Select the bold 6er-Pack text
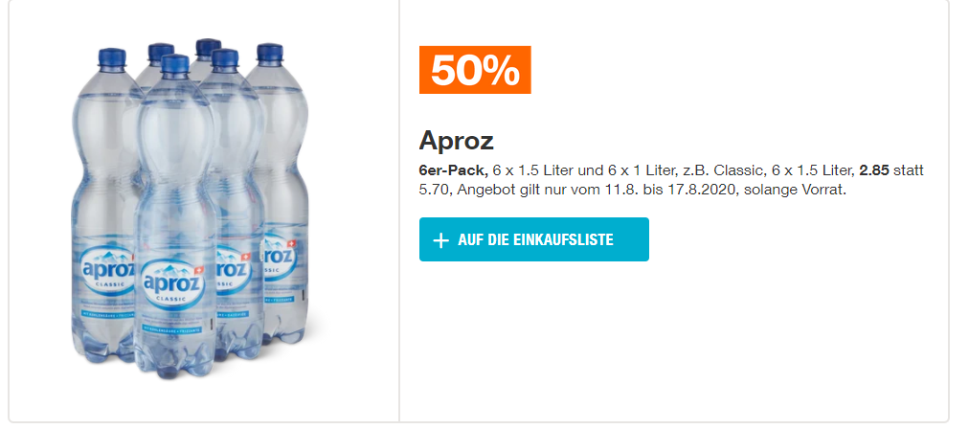Screen dimensions: 969x429 point(453,170)
